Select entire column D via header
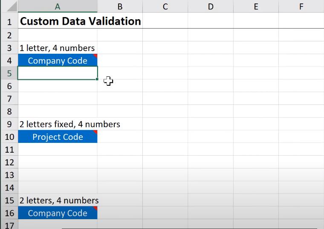The height and width of the screenshot is (229, 324). [210, 6]
